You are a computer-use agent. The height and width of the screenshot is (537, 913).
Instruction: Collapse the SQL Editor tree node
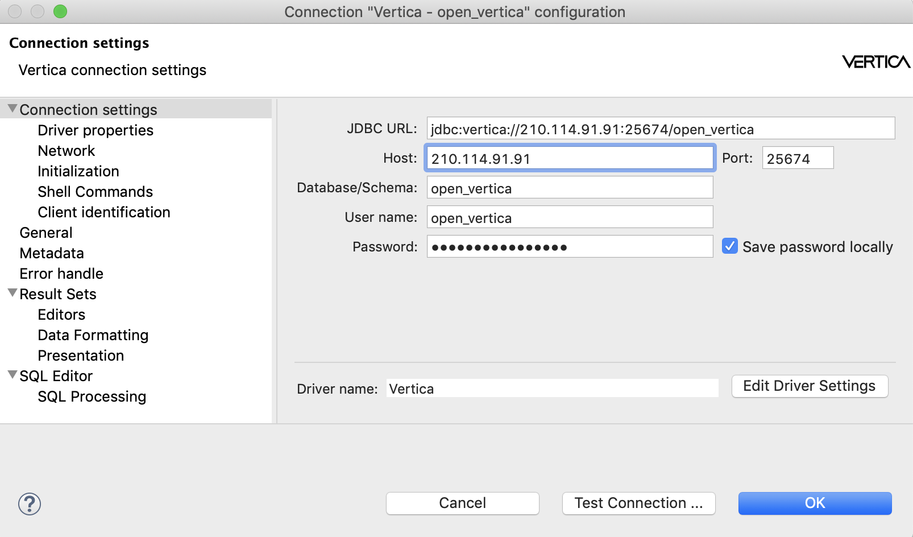[x=13, y=374]
